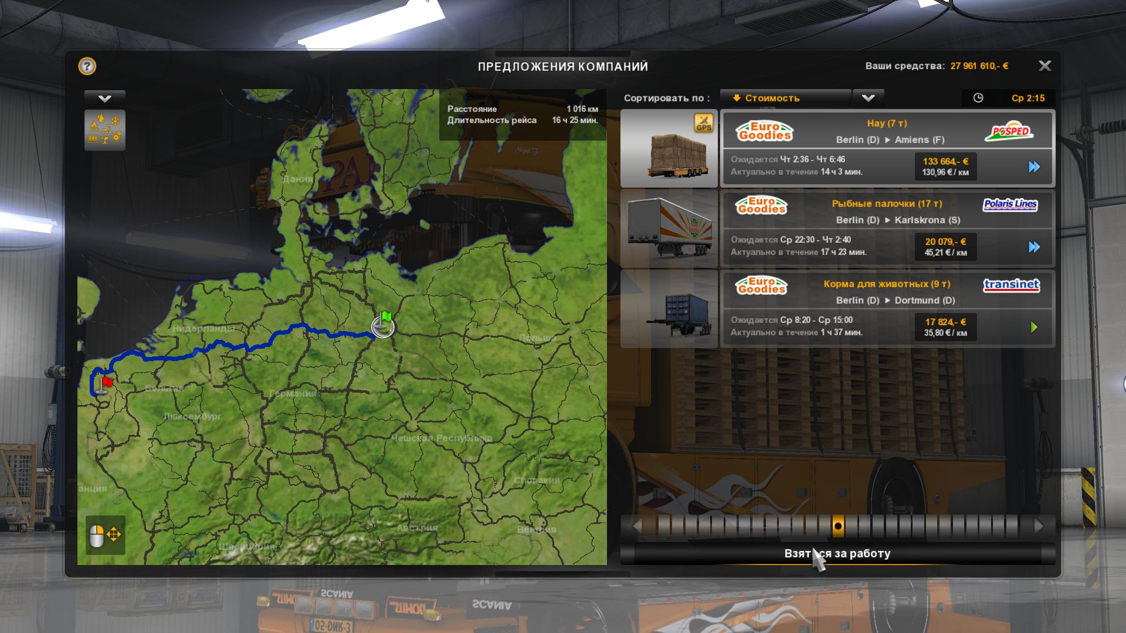This screenshot has height=633, width=1126.
Task: Click the red destination flag on map
Action: (106, 383)
